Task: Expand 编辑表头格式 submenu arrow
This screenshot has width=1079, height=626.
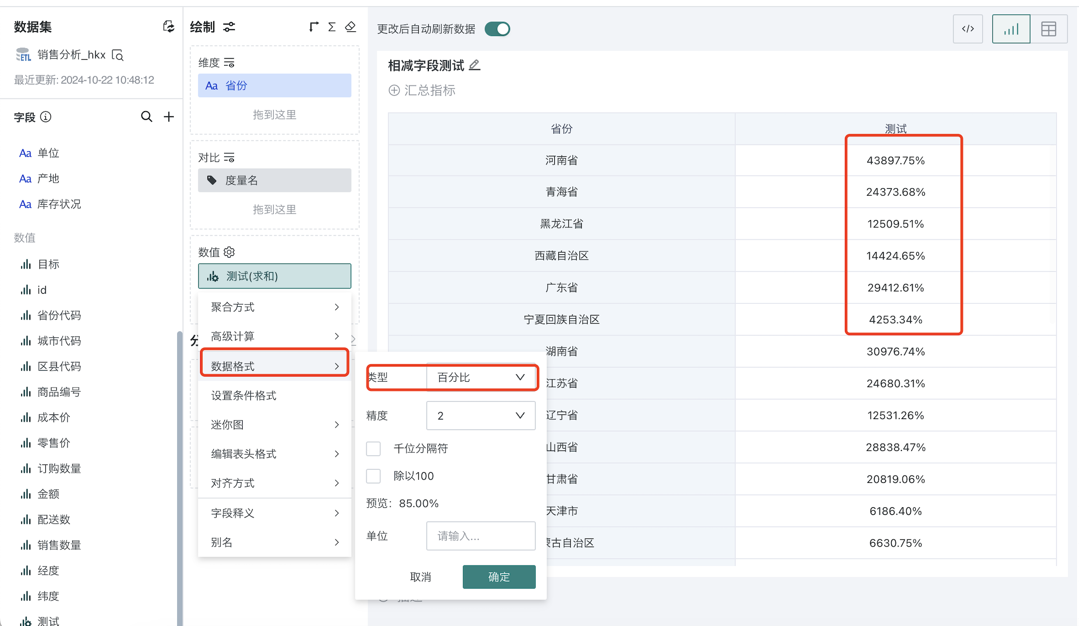Action: (337, 454)
